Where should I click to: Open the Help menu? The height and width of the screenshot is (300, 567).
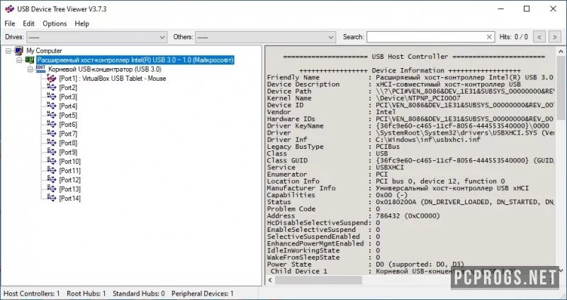click(x=82, y=23)
